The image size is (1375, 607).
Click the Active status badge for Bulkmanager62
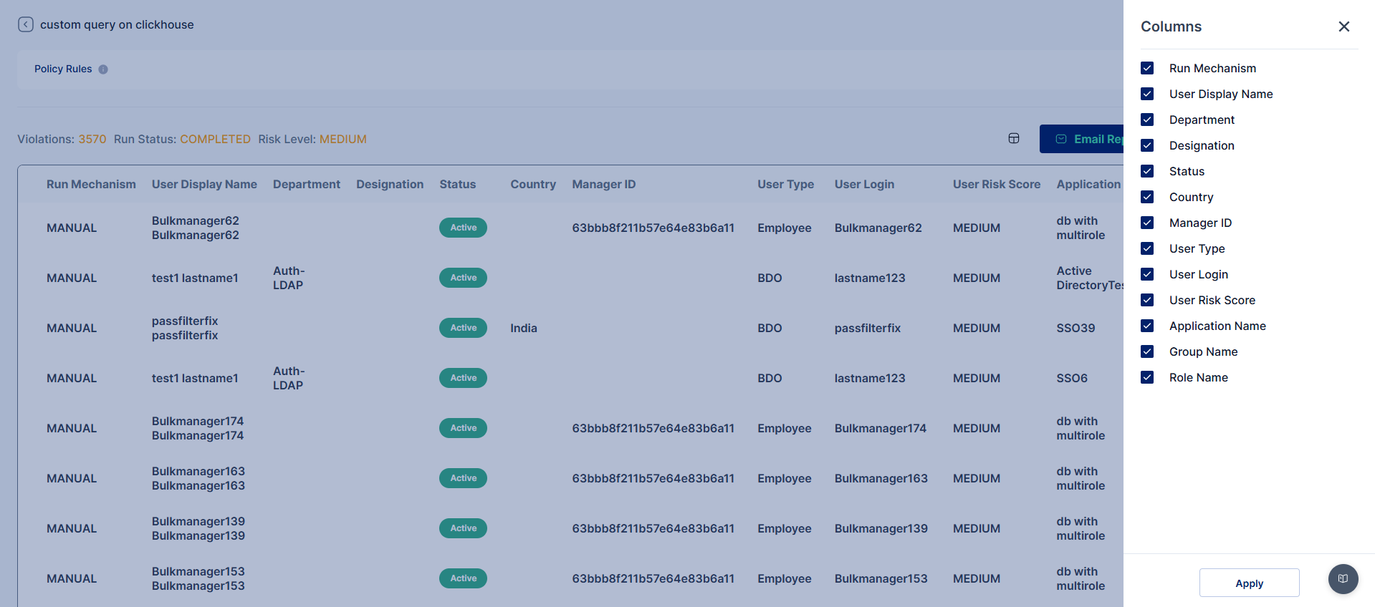[463, 228]
